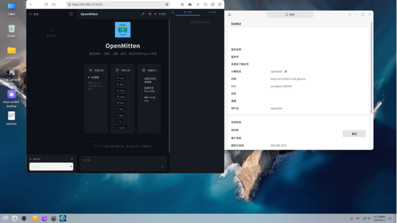Go to settings home via house icon
Image resolution: width=397 pixels, height=223 pixels.
230,15
